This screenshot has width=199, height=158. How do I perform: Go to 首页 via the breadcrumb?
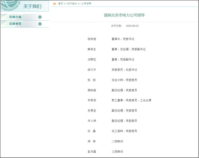(61, 4)
